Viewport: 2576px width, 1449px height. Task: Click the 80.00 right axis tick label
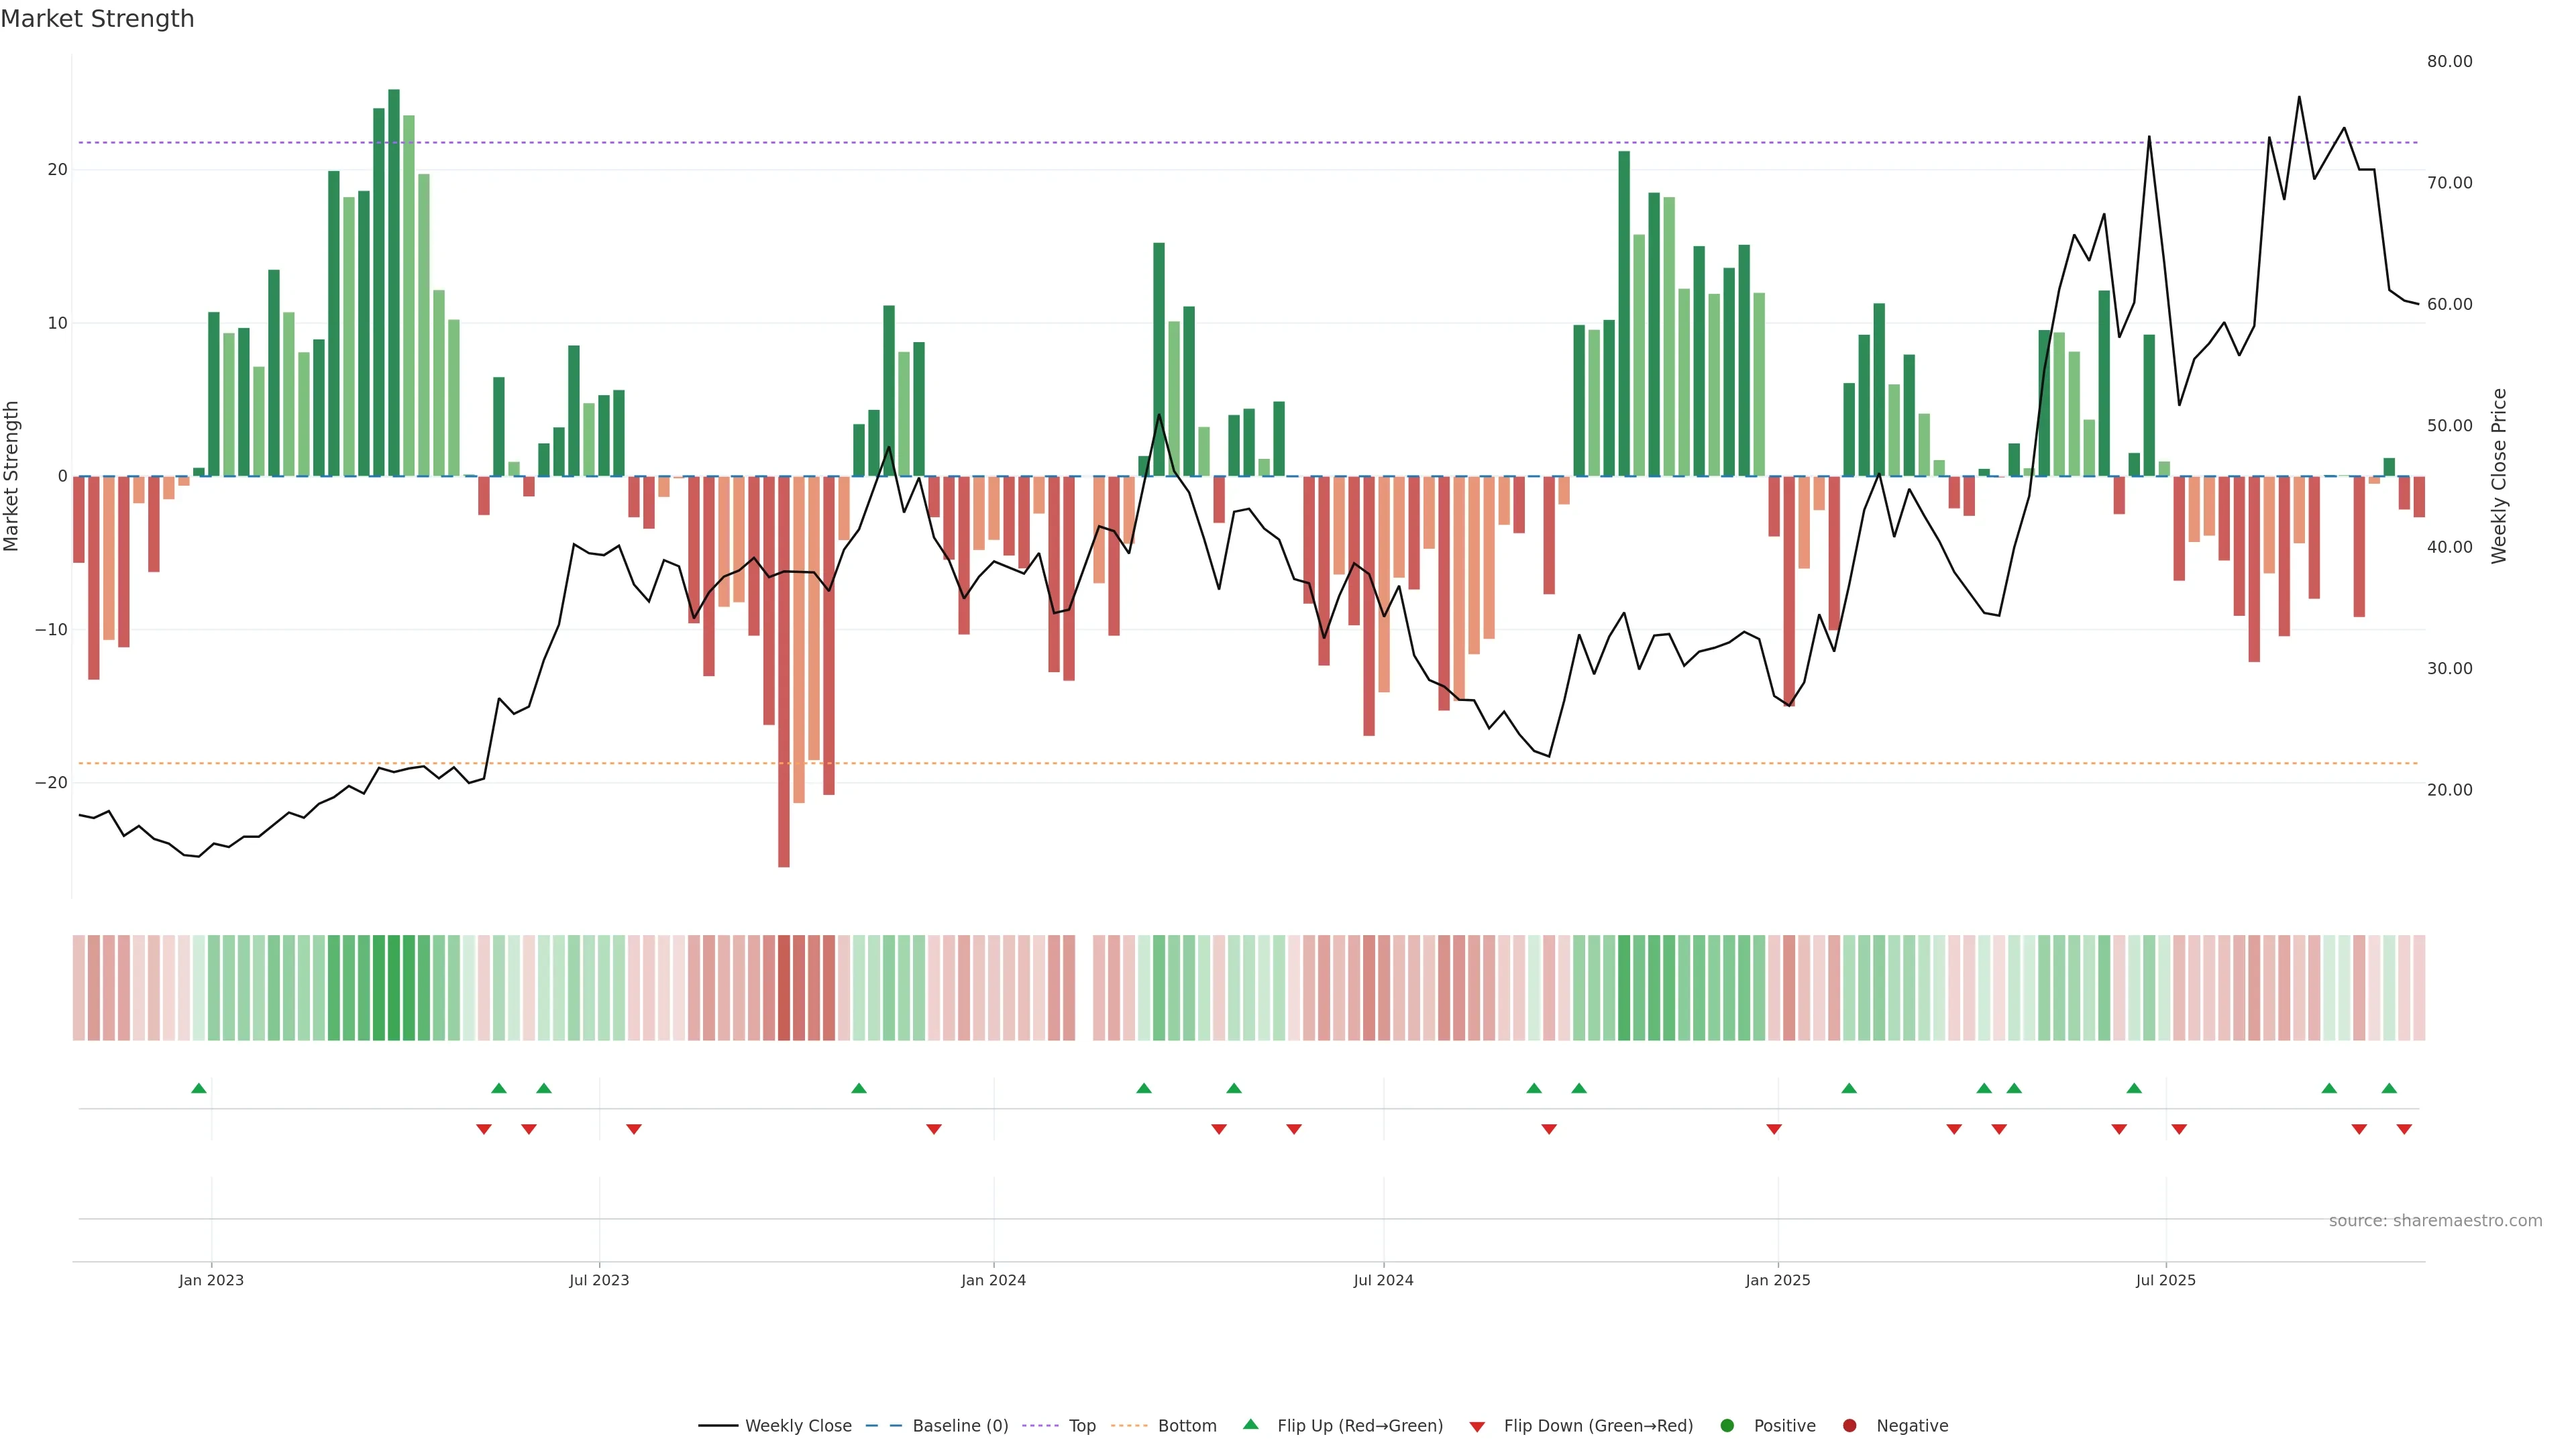pos(2449,62)
